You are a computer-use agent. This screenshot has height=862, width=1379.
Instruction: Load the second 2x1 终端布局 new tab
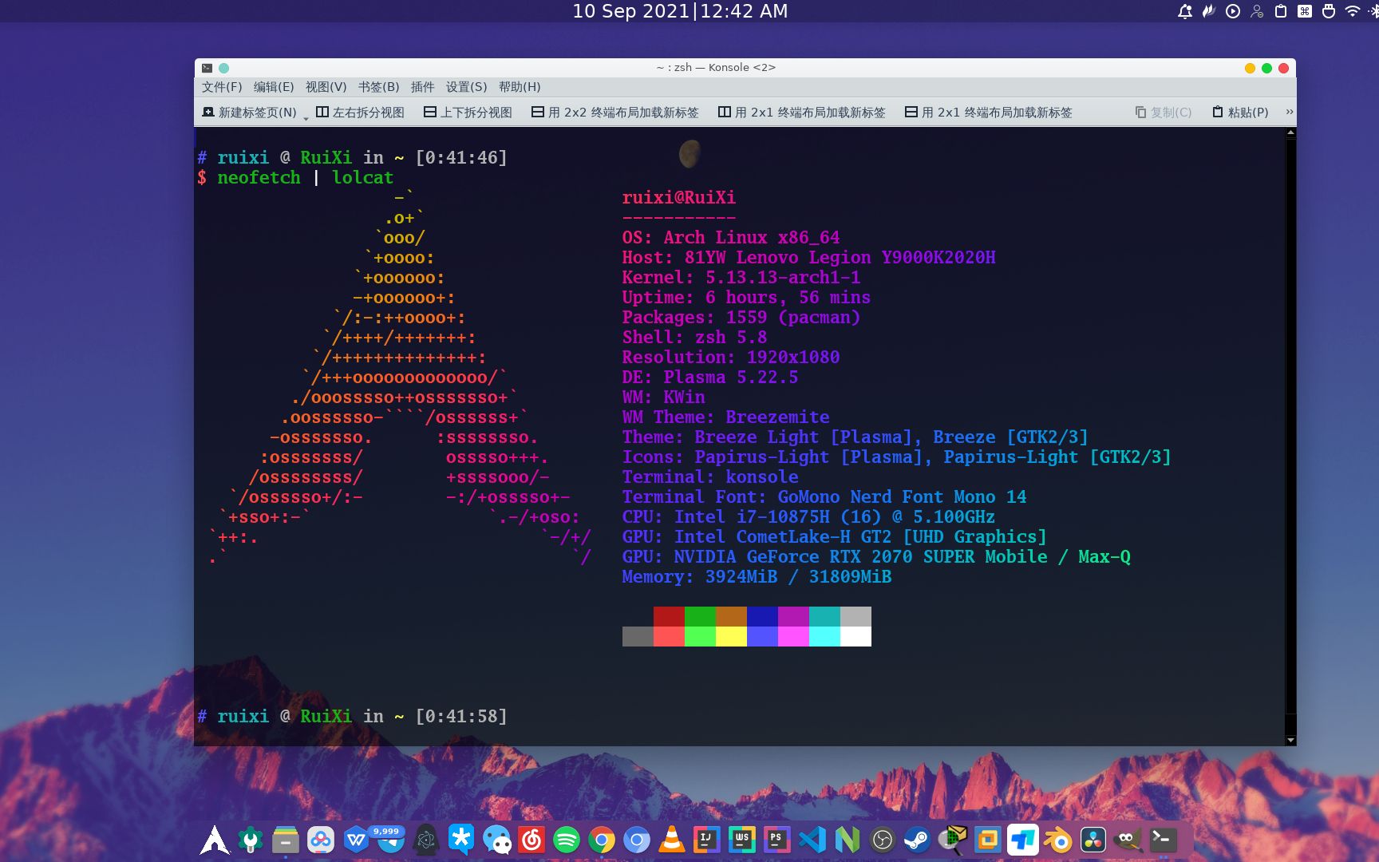tap(988, 113)
